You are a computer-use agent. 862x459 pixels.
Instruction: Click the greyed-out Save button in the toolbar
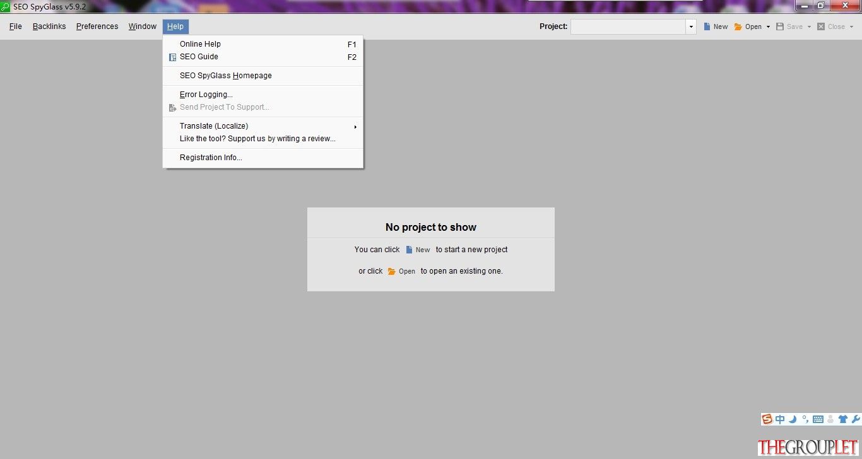click(789, 26)
